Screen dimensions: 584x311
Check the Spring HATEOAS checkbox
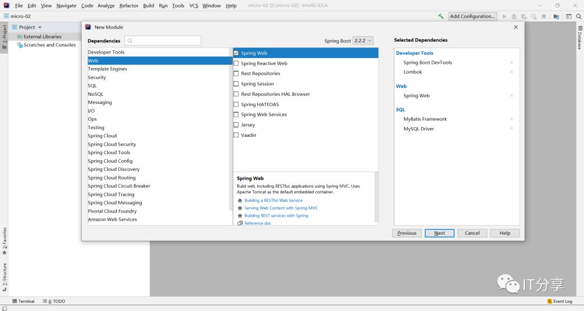236,104
